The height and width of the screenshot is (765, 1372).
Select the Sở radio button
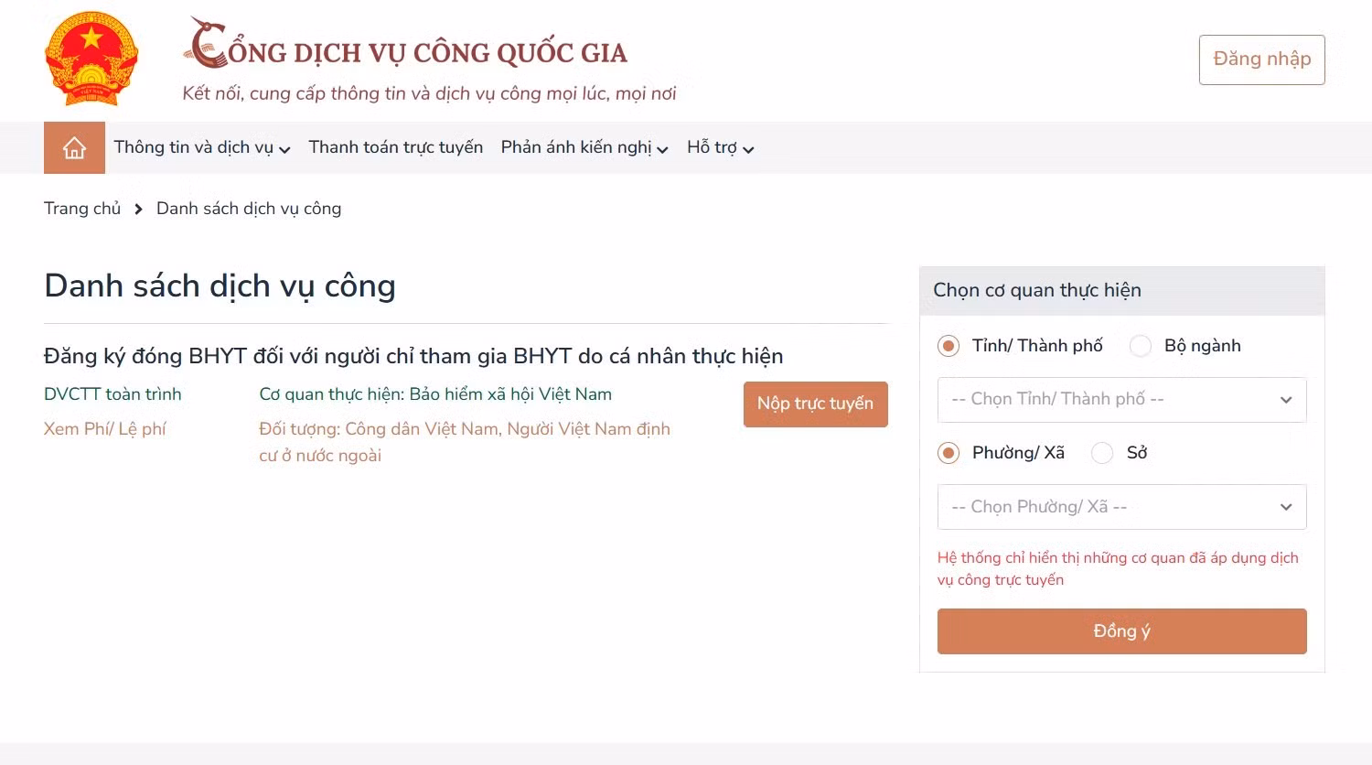[x=1102, y=453]
